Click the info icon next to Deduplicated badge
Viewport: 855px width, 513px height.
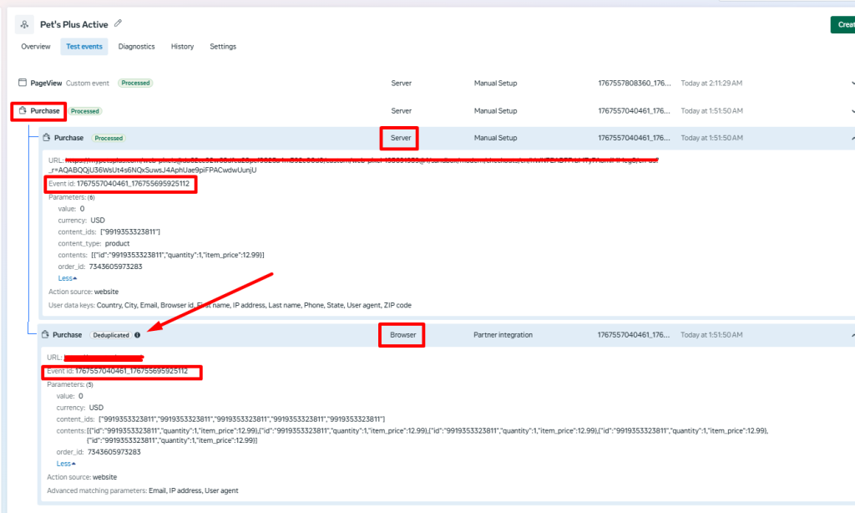(138, 335)
